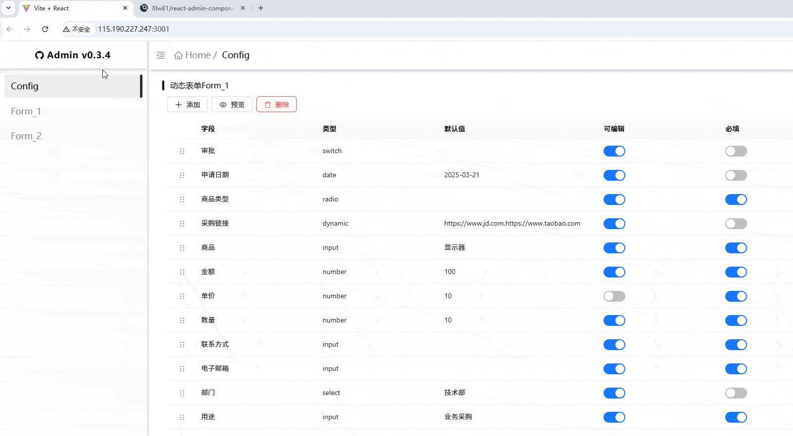Open a new browser tab

click(x=261, y=8)
